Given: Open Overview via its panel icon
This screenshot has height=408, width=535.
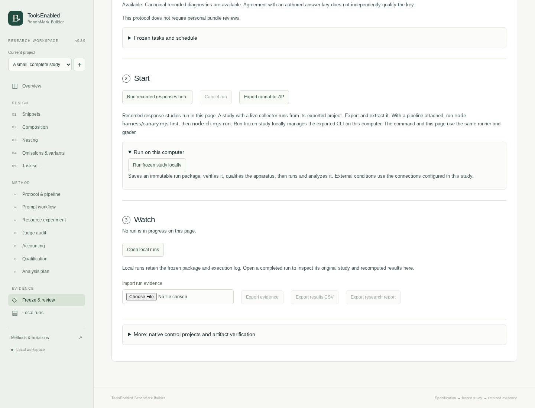Looking at the screenshot, I should click(15, 86).
